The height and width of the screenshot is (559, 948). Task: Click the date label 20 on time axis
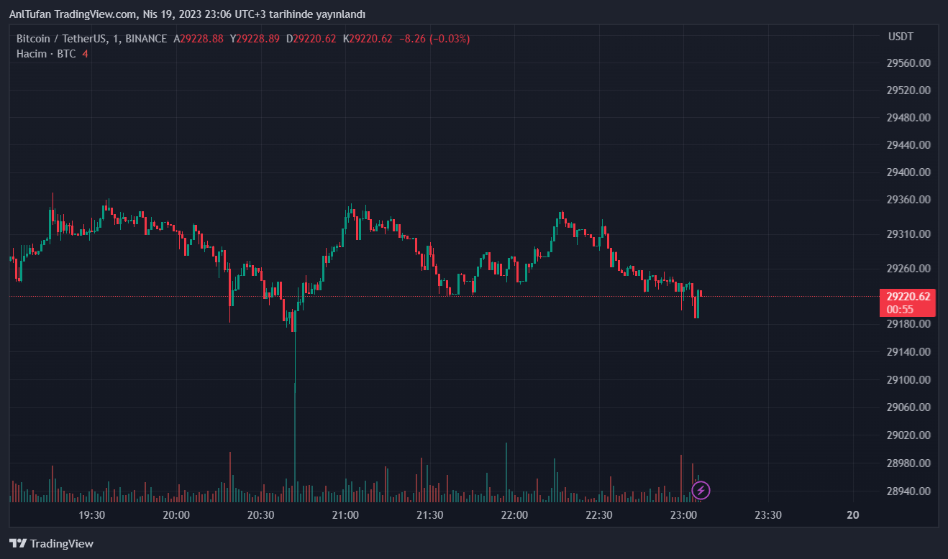point(853,515)
